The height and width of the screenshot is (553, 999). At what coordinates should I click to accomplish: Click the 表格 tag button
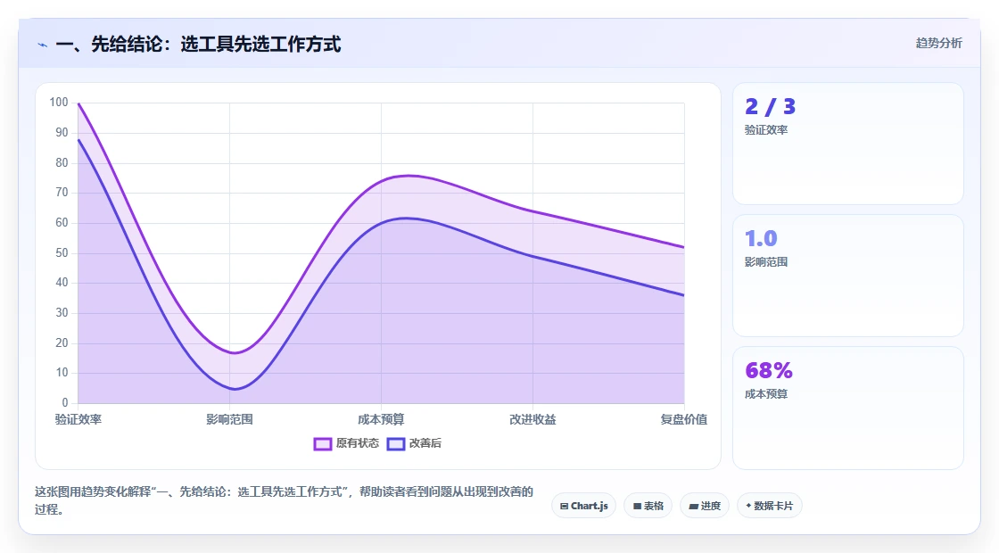click(x=648, y=506)
